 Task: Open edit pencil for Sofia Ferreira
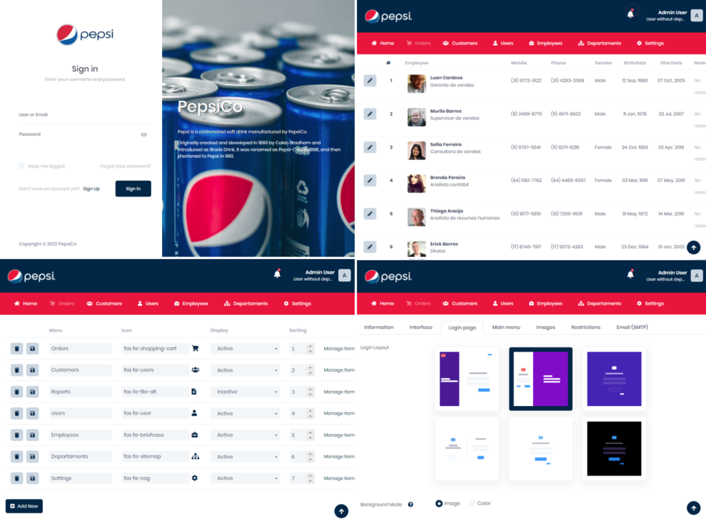click(x=370, y=148)
